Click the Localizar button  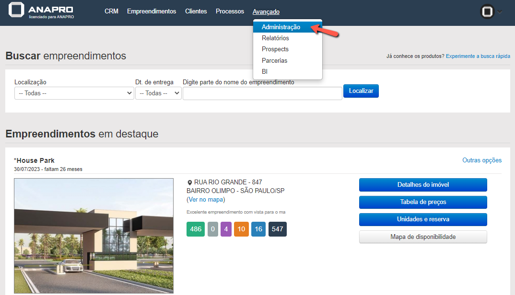tap(361, 91)
